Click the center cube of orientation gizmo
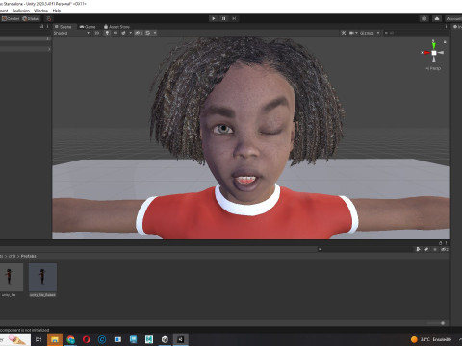462x346 pixels. pyautogui.click(x=434, y=53)
